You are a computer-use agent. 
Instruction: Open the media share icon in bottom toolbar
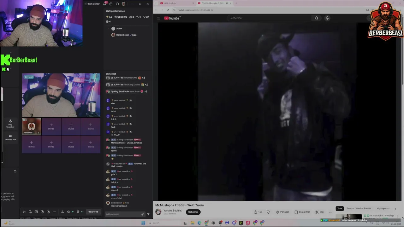pyautogui.click(x=30, y=212)
